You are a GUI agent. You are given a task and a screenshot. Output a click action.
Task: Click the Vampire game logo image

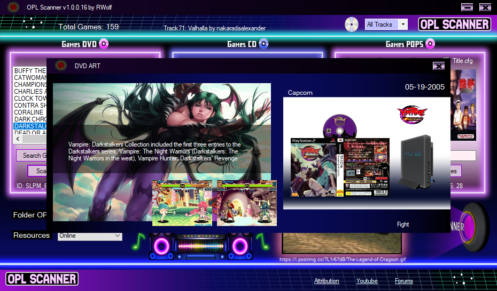click(412, 115)
